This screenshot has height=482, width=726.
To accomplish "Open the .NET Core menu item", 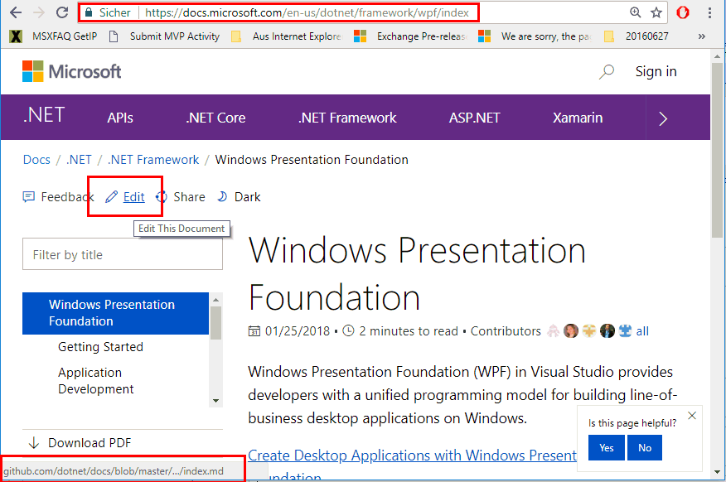I will pyautogui.click(x=215, y=118).
